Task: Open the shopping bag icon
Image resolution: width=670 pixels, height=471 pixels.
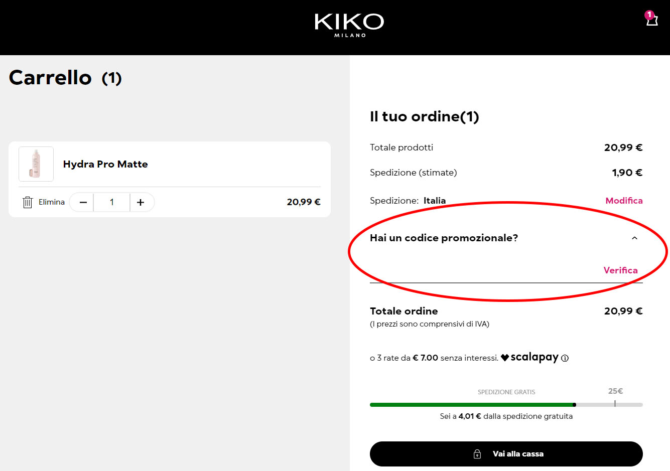Action: [x=651, y=21]
